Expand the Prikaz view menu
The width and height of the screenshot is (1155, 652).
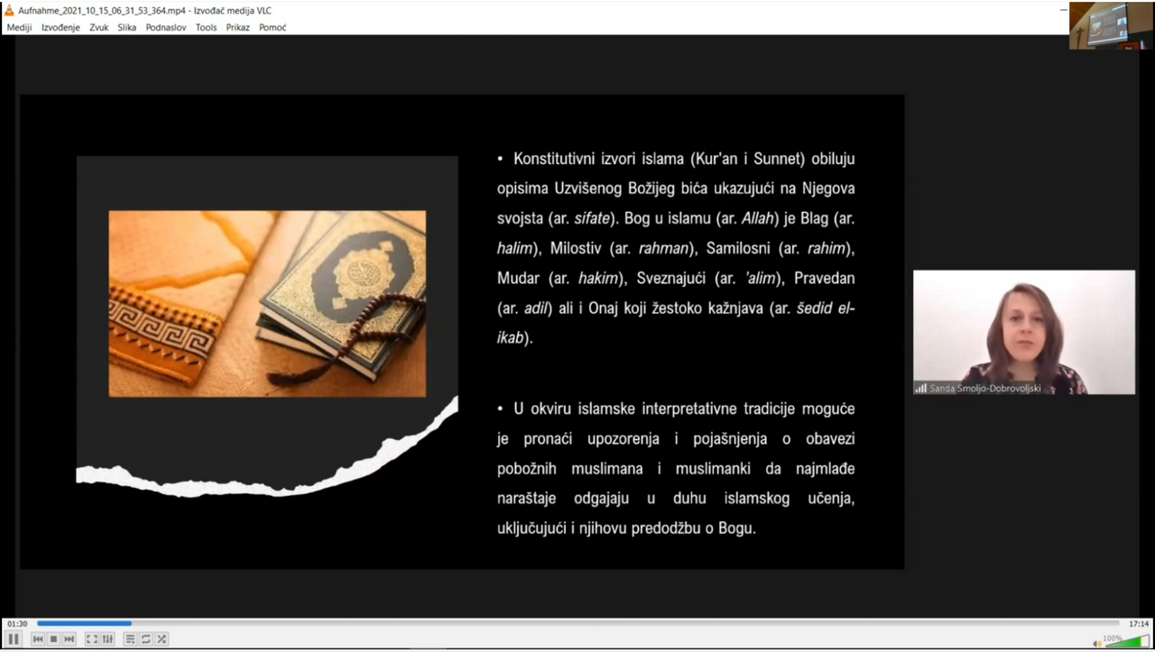click(237, 27)
